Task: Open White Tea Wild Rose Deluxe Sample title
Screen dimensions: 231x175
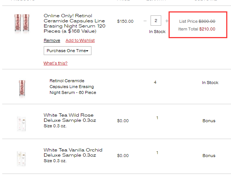Action: coord(70,118)
